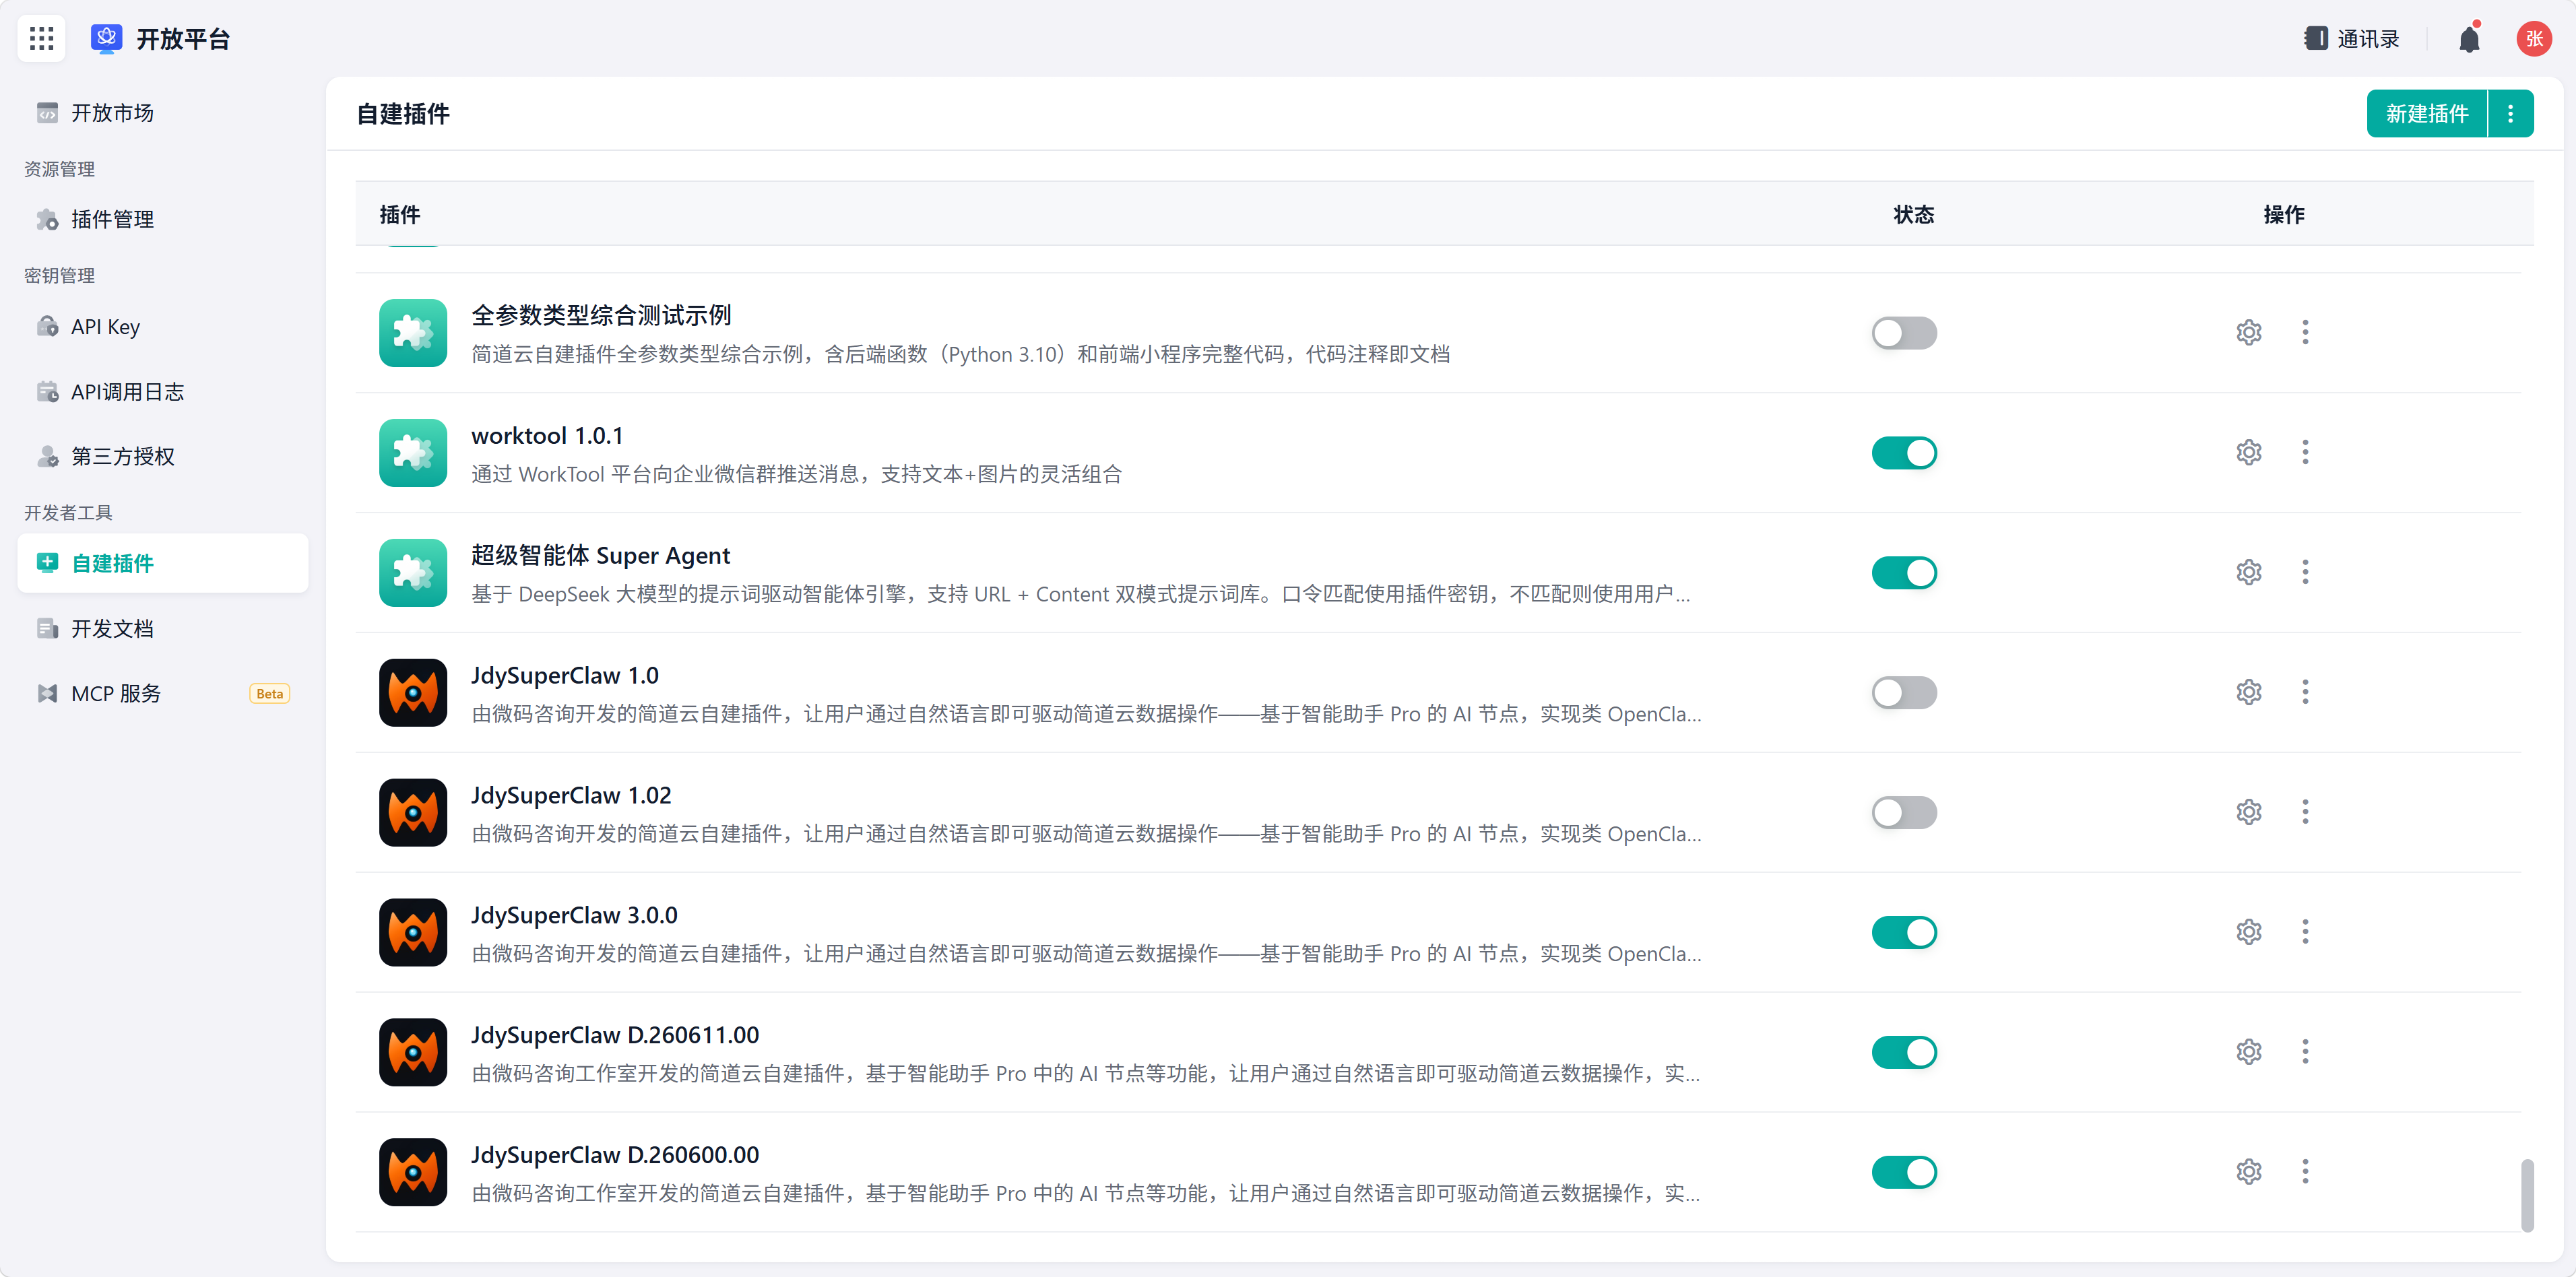Image resolution: width=2576 pixels, height=1277 pixels.
Task: Open the notifications bell
Action: point(2469,39)
